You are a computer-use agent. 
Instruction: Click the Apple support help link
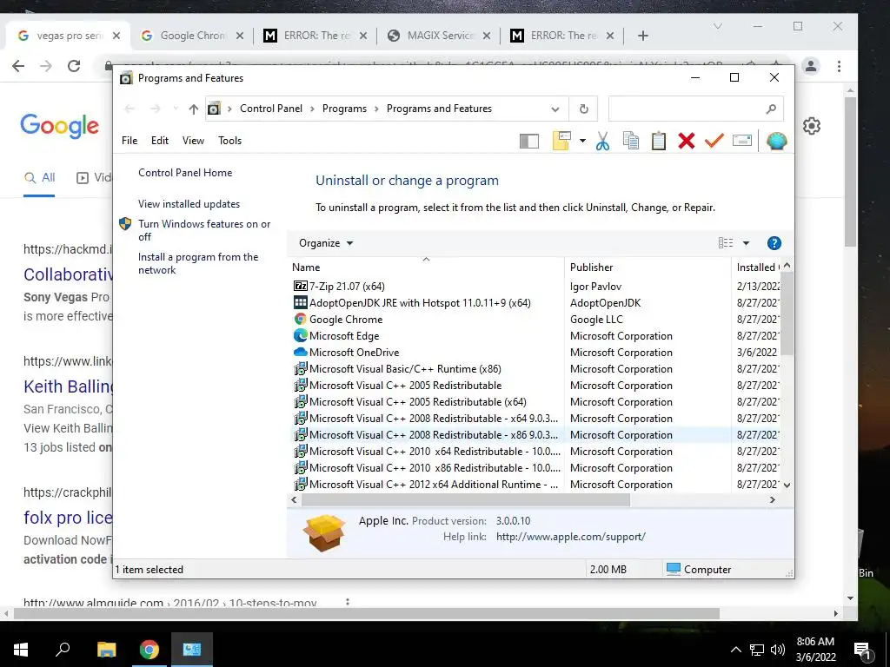click(x=570, y=537)
